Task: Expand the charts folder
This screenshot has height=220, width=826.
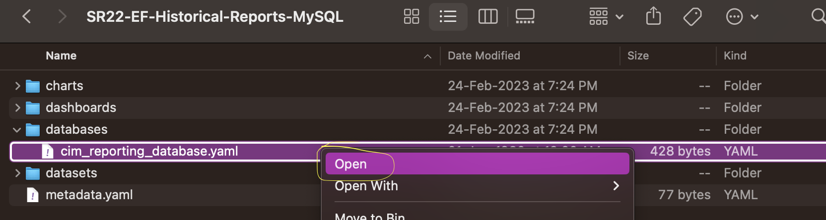Action: click(18, 86)
